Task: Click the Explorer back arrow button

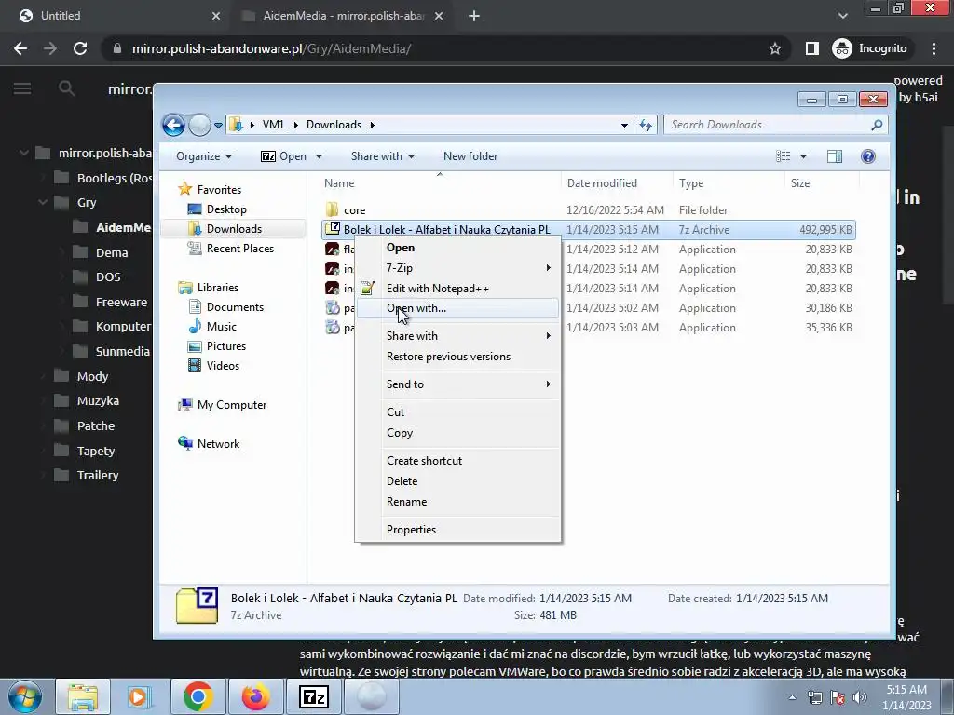Action: 173,126
